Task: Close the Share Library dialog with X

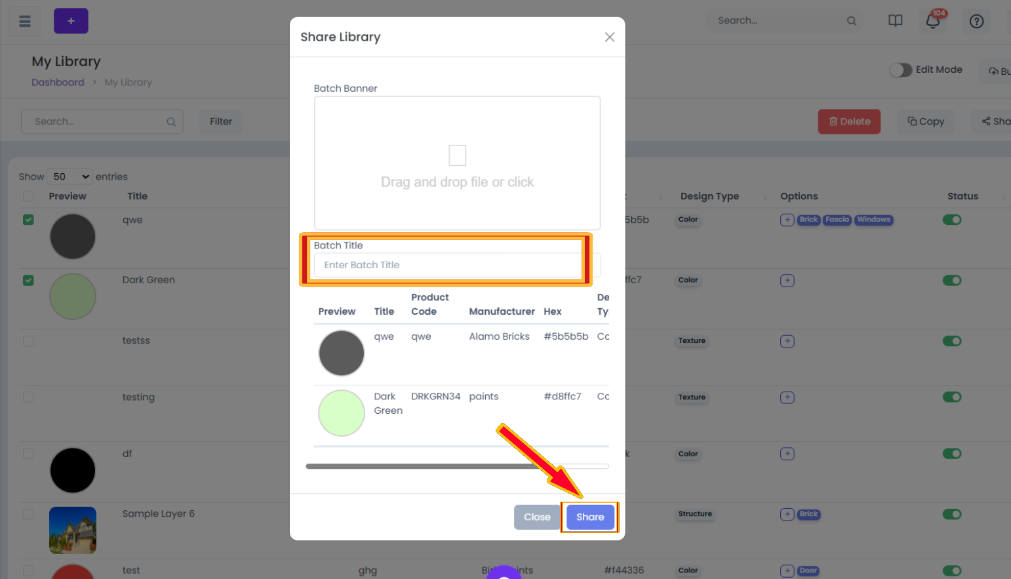Action: (609, 37)
